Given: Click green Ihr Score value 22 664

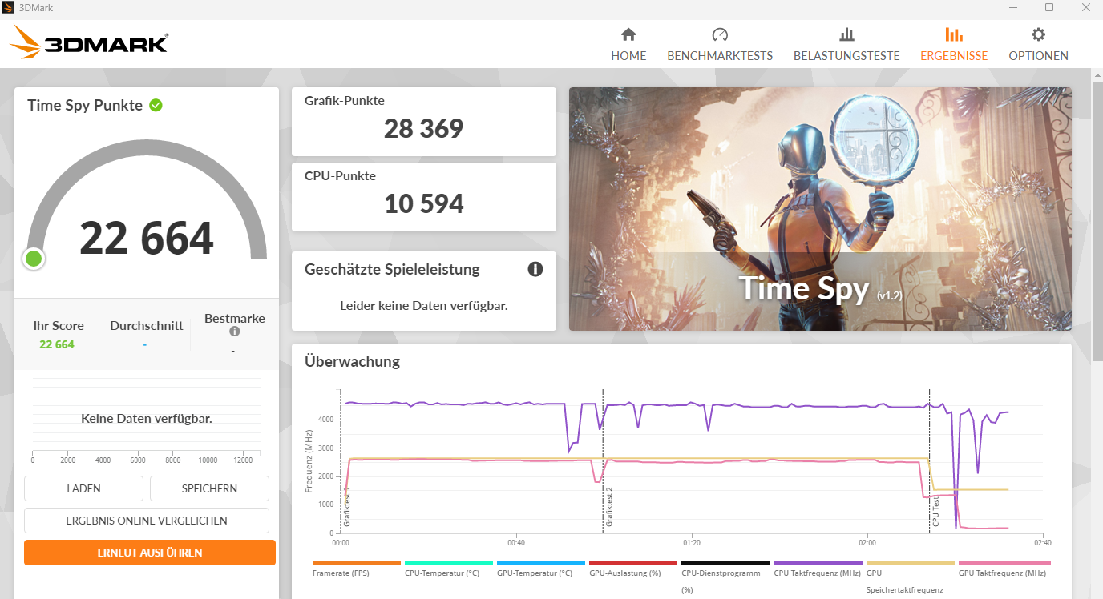Looking at the screenshot, I should pyautogui.click(x=57, y=344).
